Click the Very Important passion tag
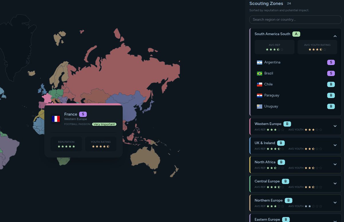Screen dimensions: 344x222 pos(104,124)
